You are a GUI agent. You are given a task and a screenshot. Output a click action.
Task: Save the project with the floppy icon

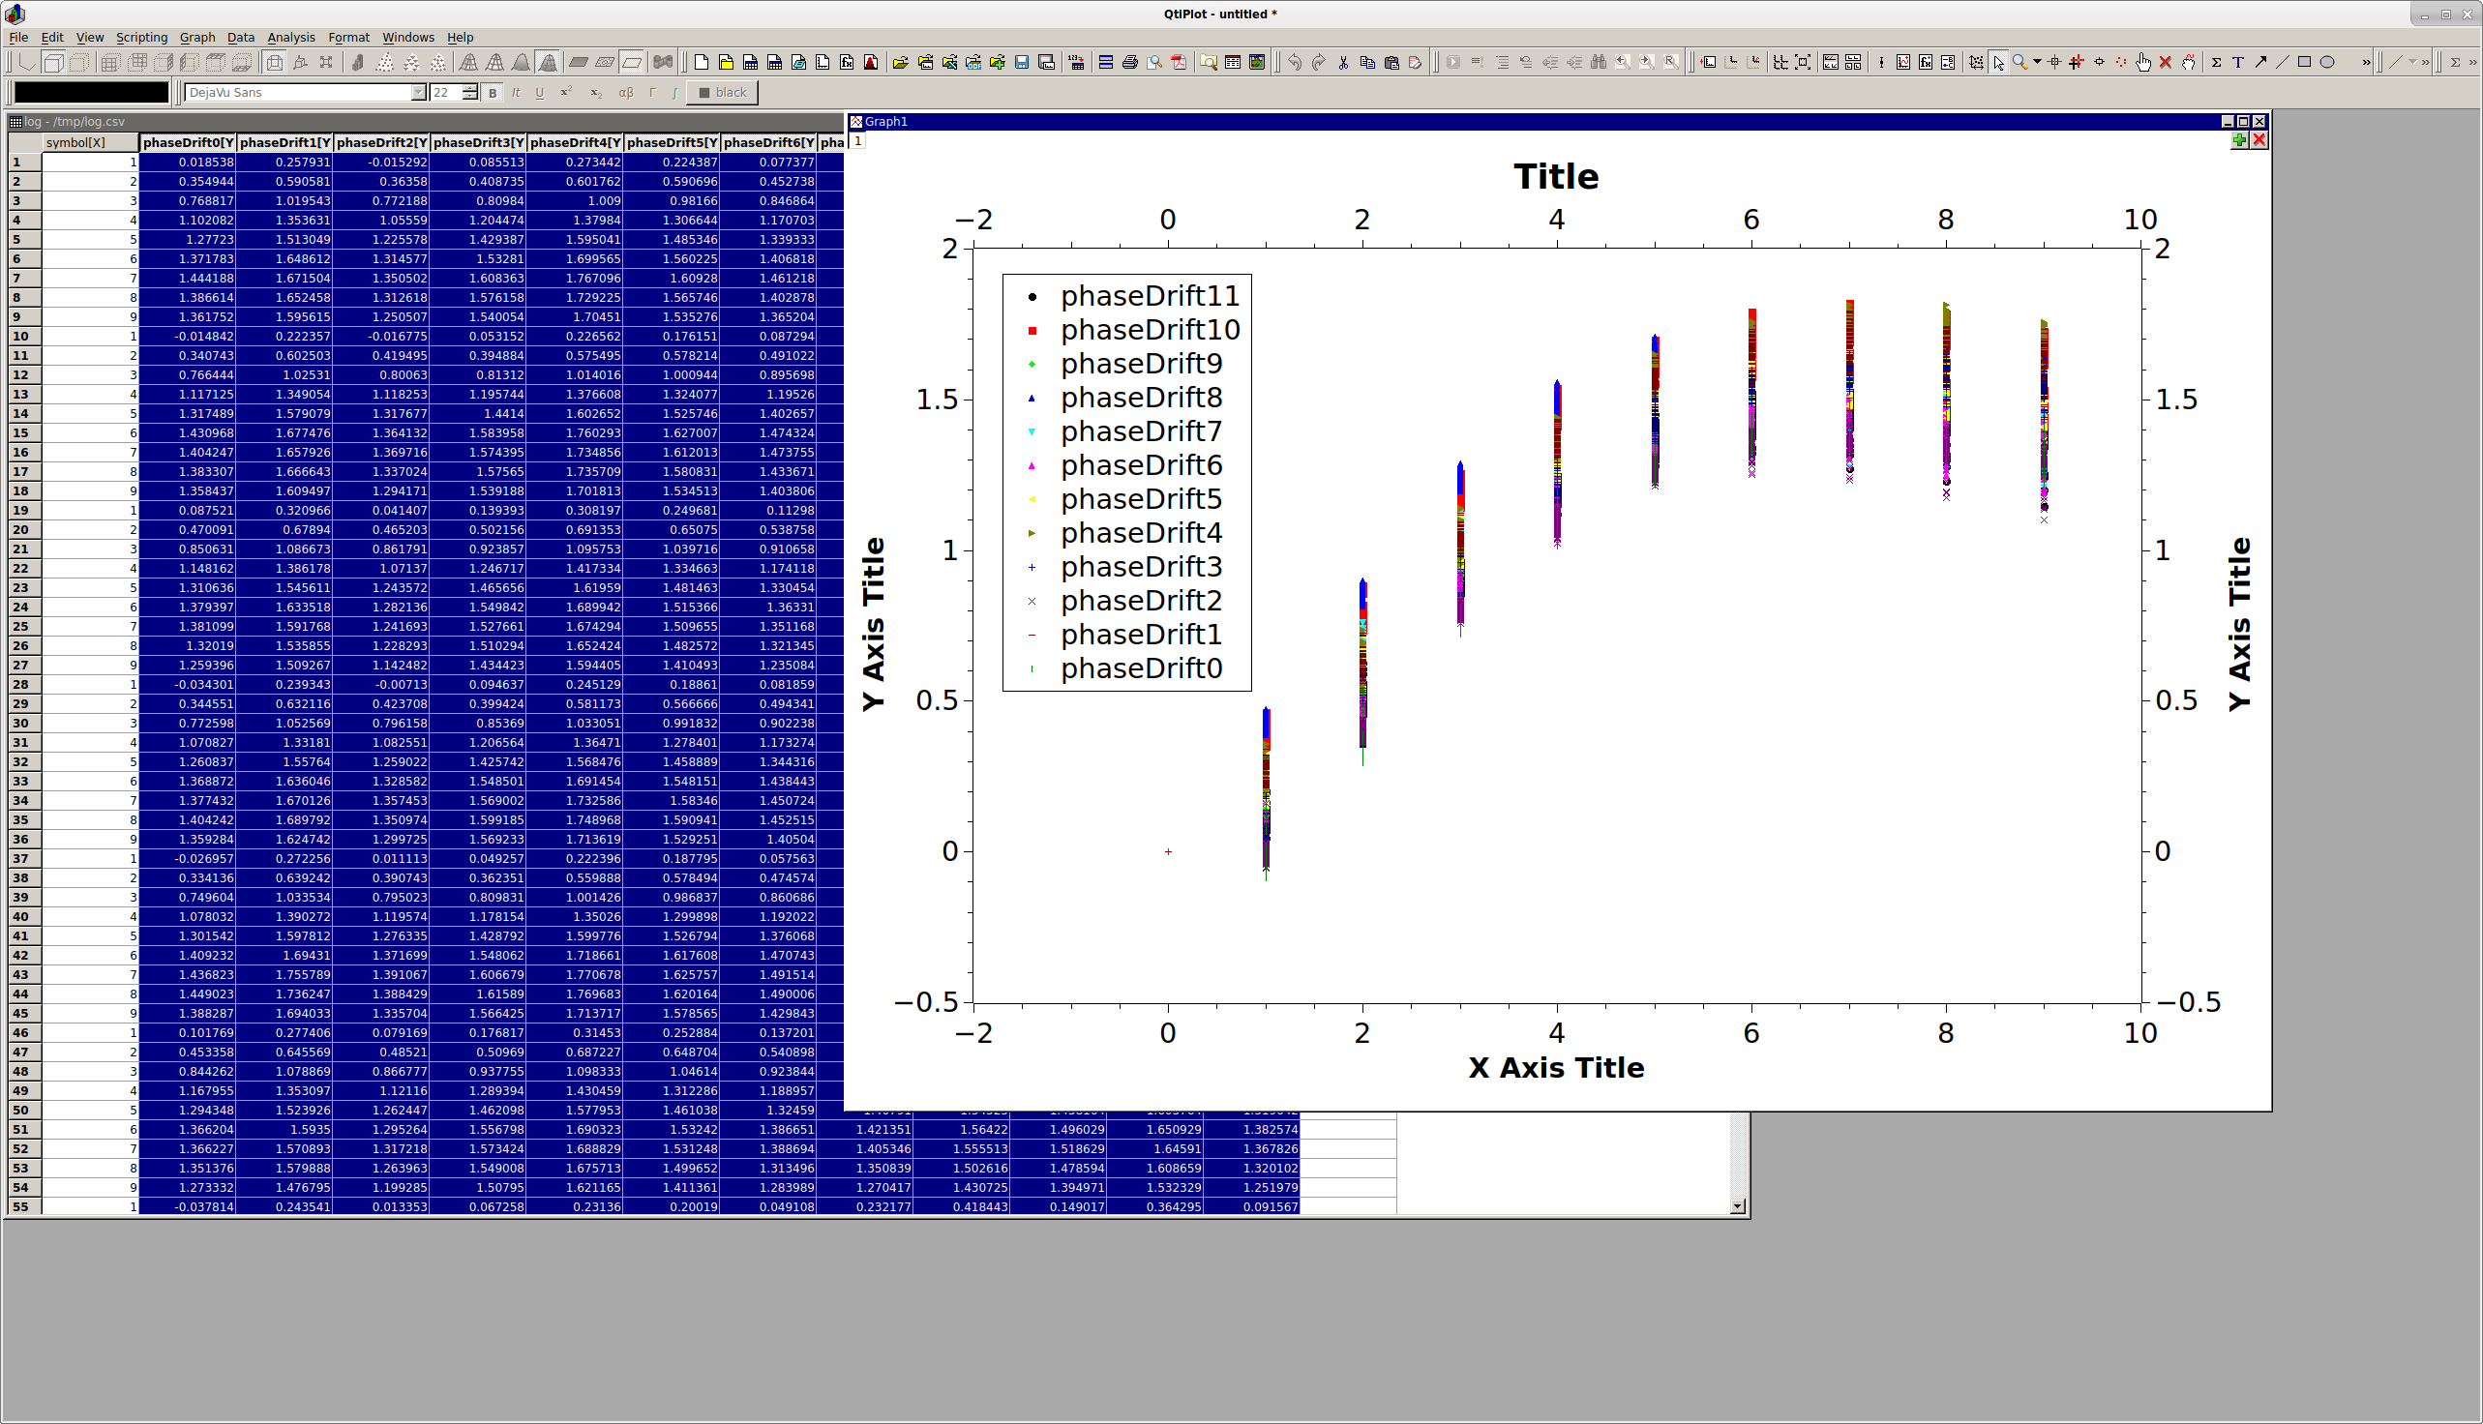click(x=1022, y=63)
